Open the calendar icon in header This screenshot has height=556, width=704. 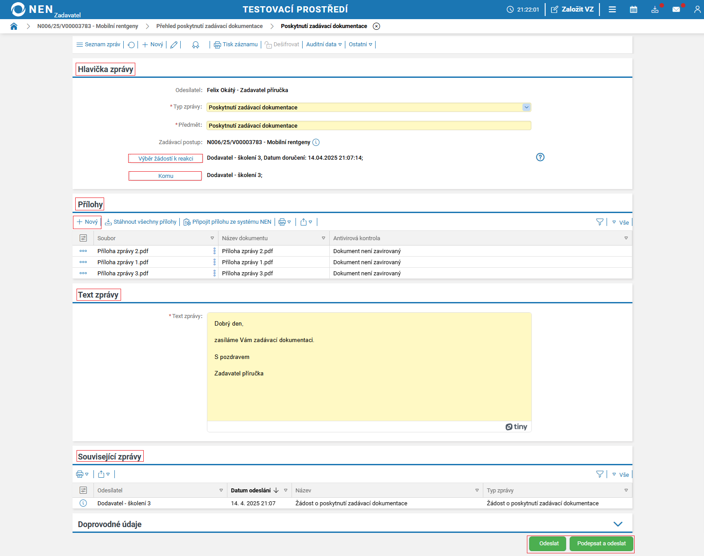coord(633,9)
